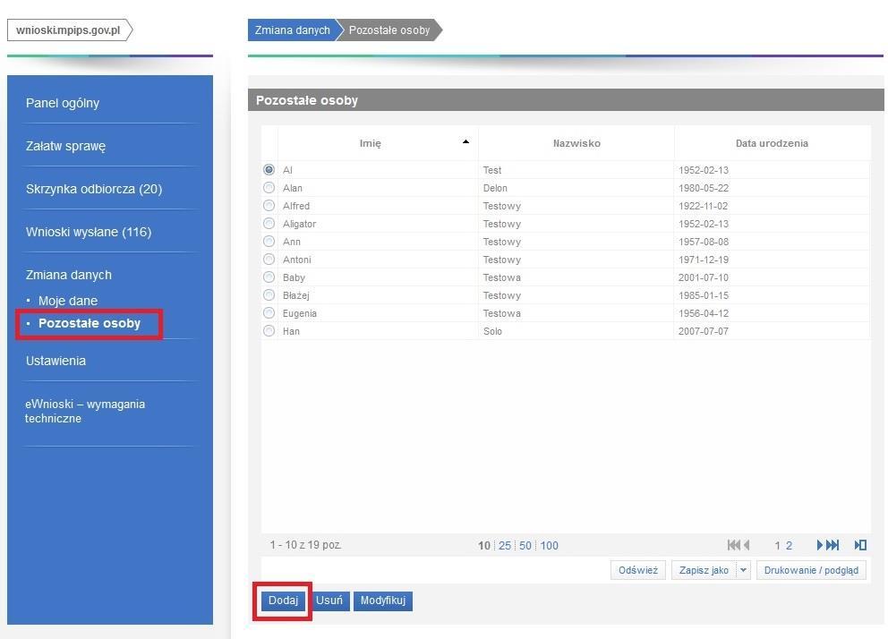Open Skrzynka odbiorcza (20)
The height and width of the screenshot is (639, 888).
94,189
